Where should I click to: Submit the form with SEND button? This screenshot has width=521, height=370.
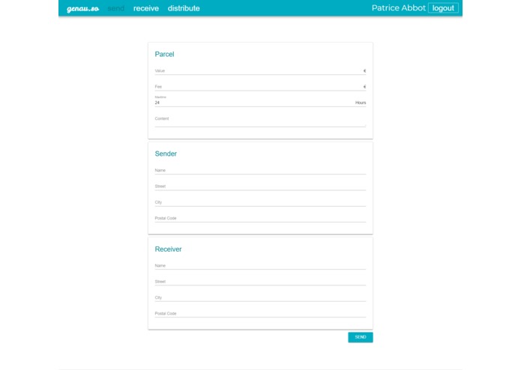[x=361, y=337]
